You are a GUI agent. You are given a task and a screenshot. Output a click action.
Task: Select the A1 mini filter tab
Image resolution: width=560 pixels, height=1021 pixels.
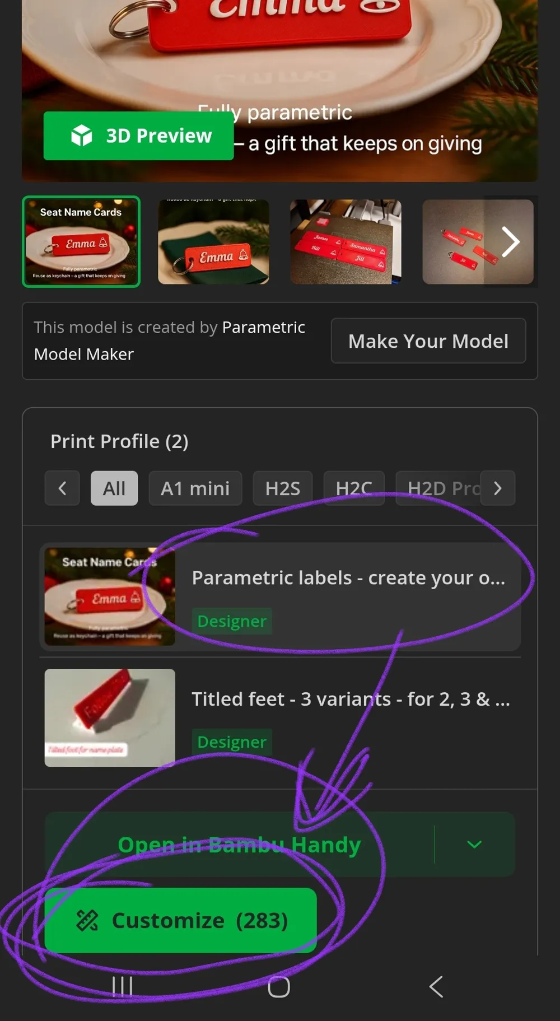coord(195,488)
